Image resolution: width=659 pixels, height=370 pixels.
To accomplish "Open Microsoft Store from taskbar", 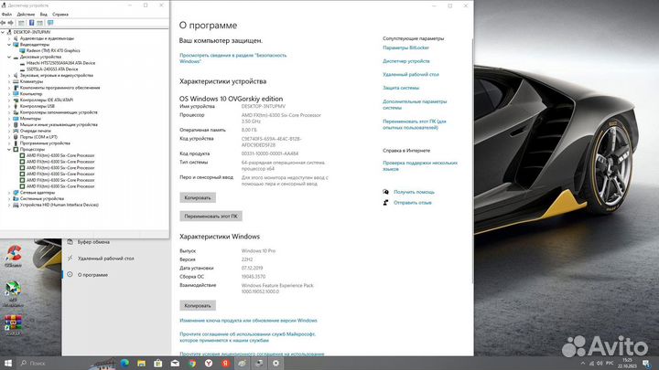I will point(158,364).
